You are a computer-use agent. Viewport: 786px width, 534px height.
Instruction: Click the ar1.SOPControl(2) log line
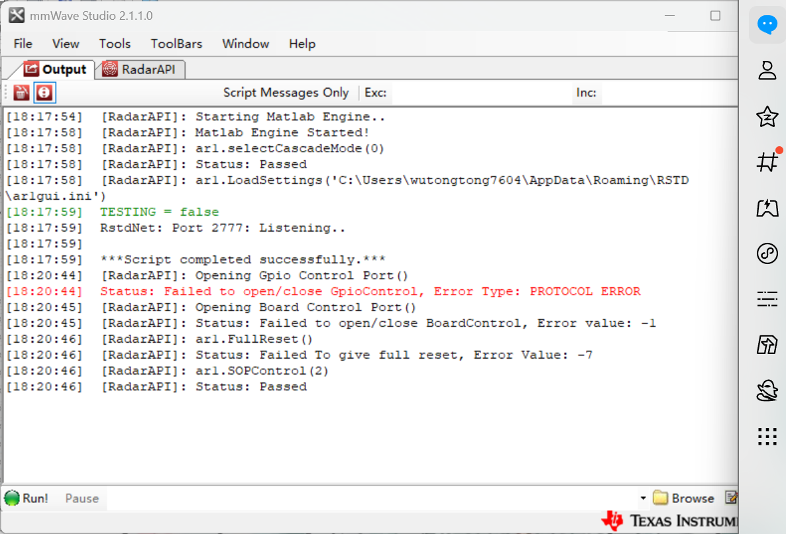point(168,371)
